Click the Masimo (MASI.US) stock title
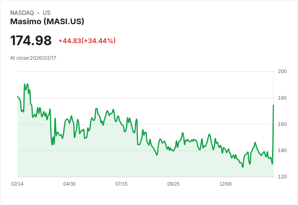The width and height of the screenshot is (298, 205). [47, 21]
